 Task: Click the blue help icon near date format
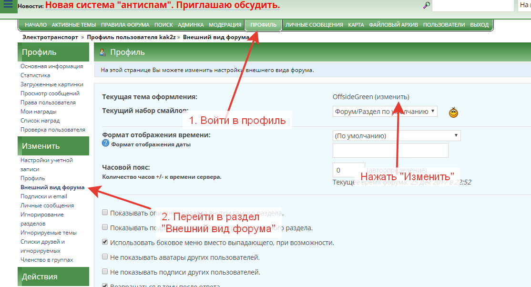(106, 143)
